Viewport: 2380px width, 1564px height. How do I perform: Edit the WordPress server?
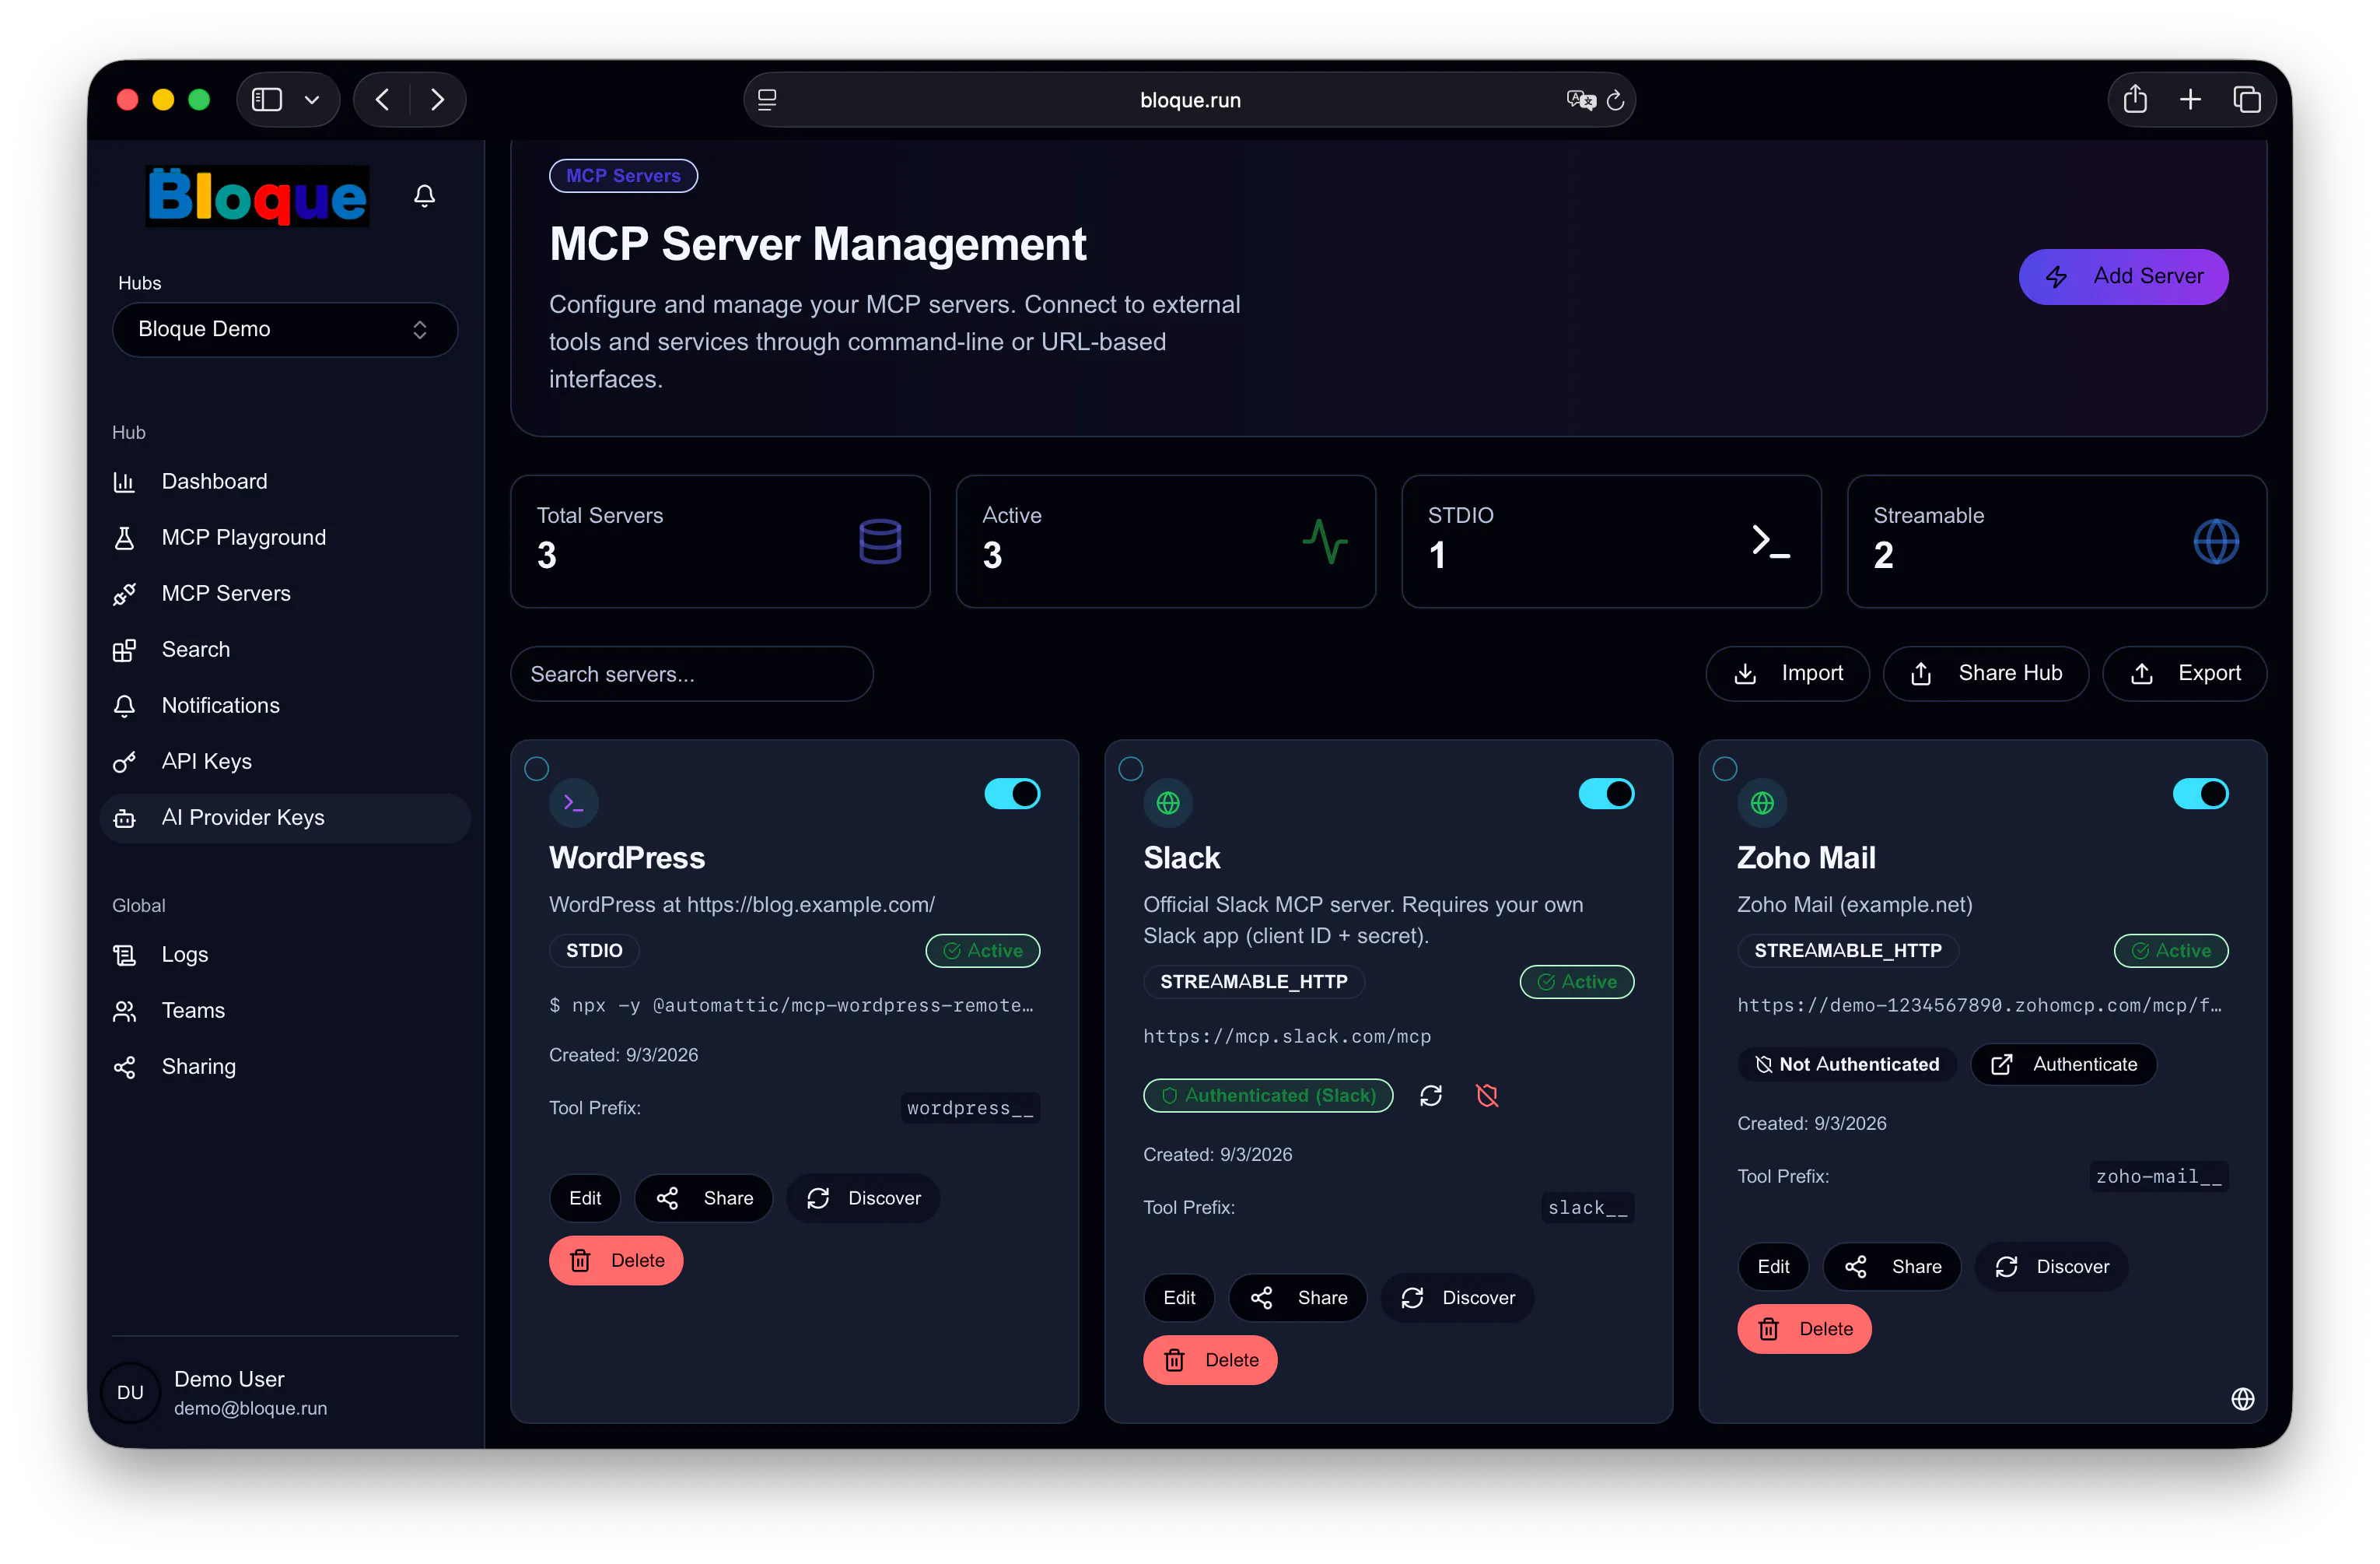click(x=585, y=1199)
